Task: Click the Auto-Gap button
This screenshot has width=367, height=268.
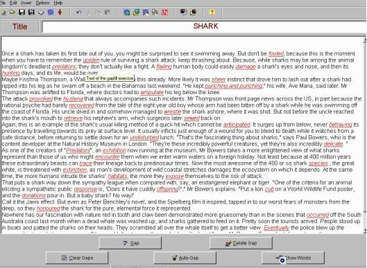Action: tap(185, 258)
